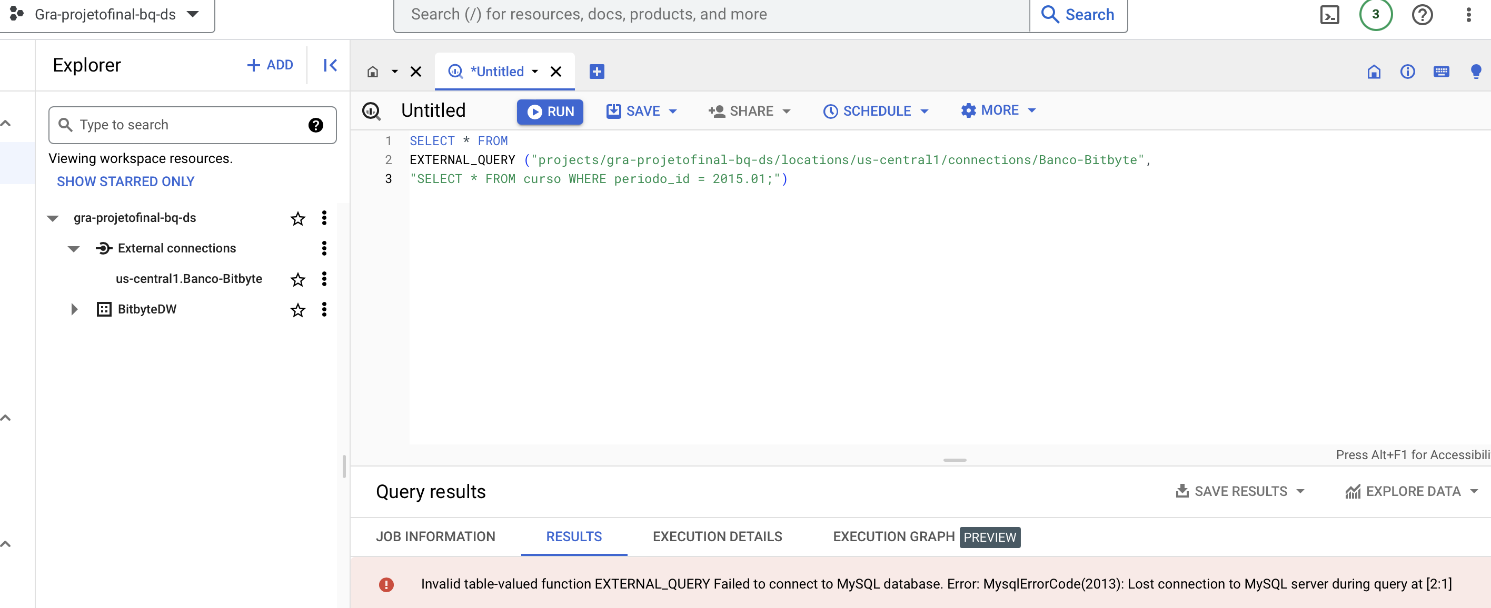Switch to JOB INFORMATION tab
The image size is (1491, 608).
click(x=435, y=536)
